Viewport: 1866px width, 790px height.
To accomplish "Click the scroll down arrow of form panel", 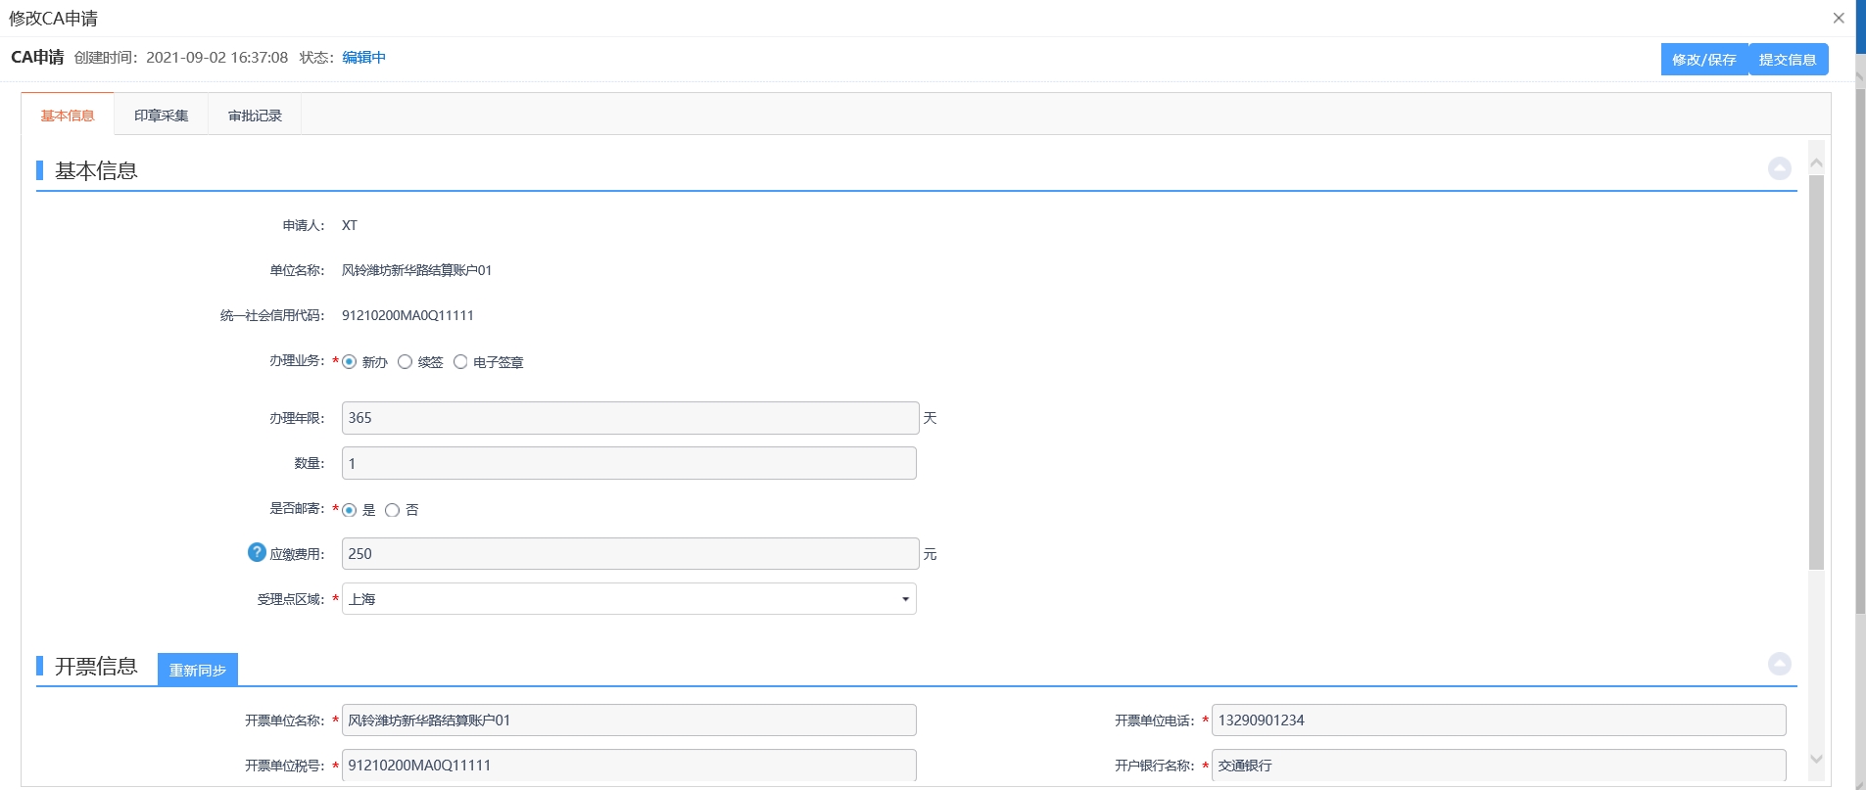I will pos(1816,759).
